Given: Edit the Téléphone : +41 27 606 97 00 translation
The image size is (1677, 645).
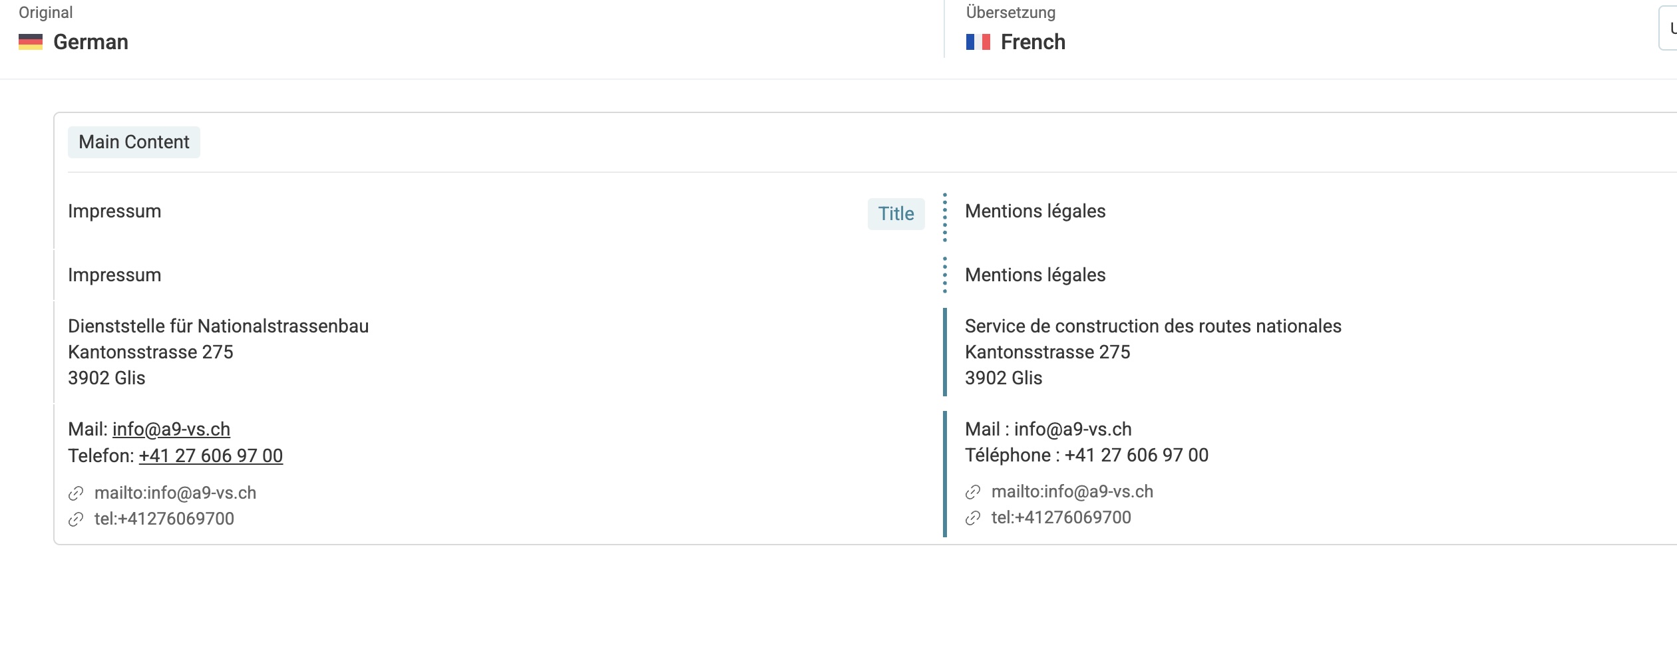Looking at the screenshot, I should point(1087,455).
